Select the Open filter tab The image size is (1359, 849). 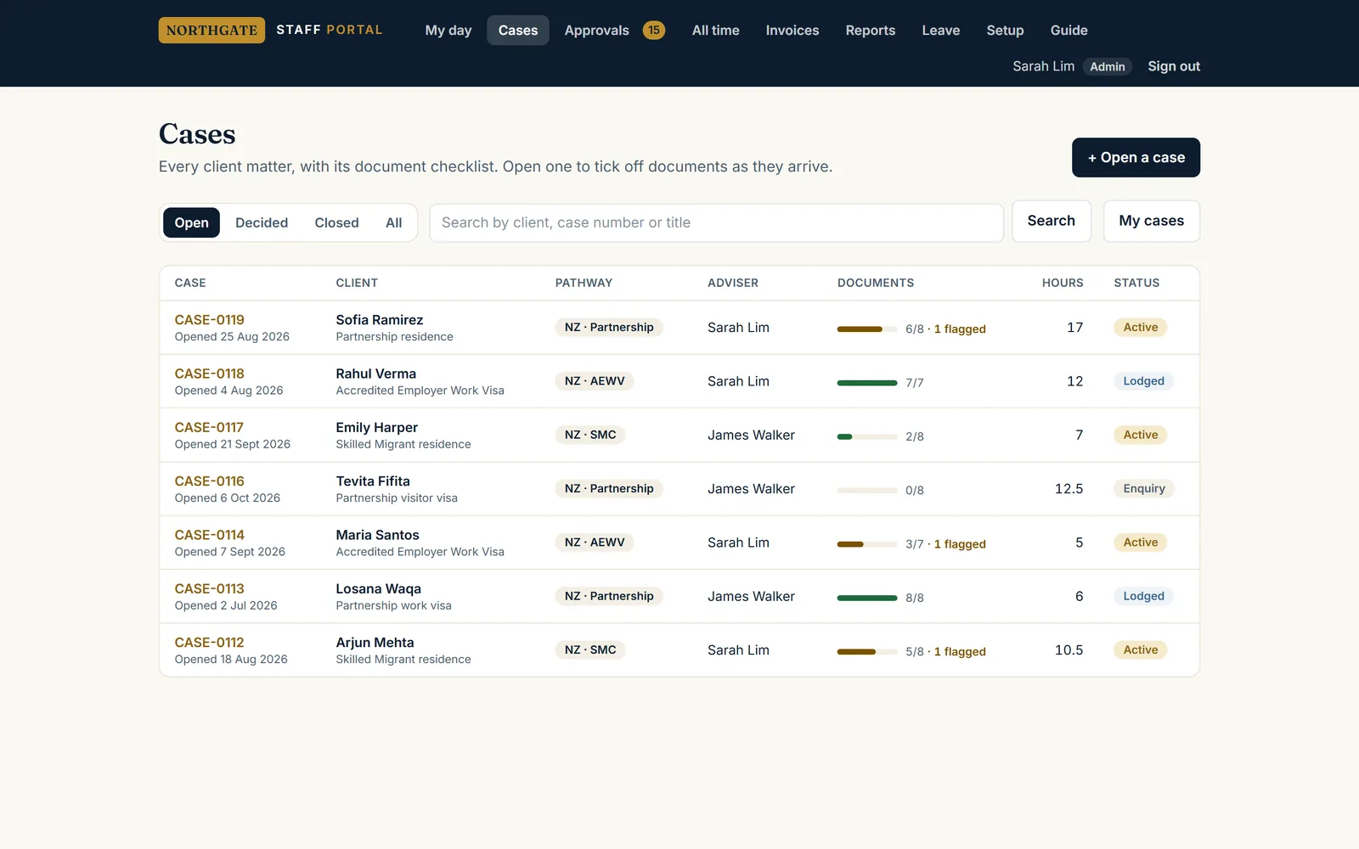pos(191,222)
